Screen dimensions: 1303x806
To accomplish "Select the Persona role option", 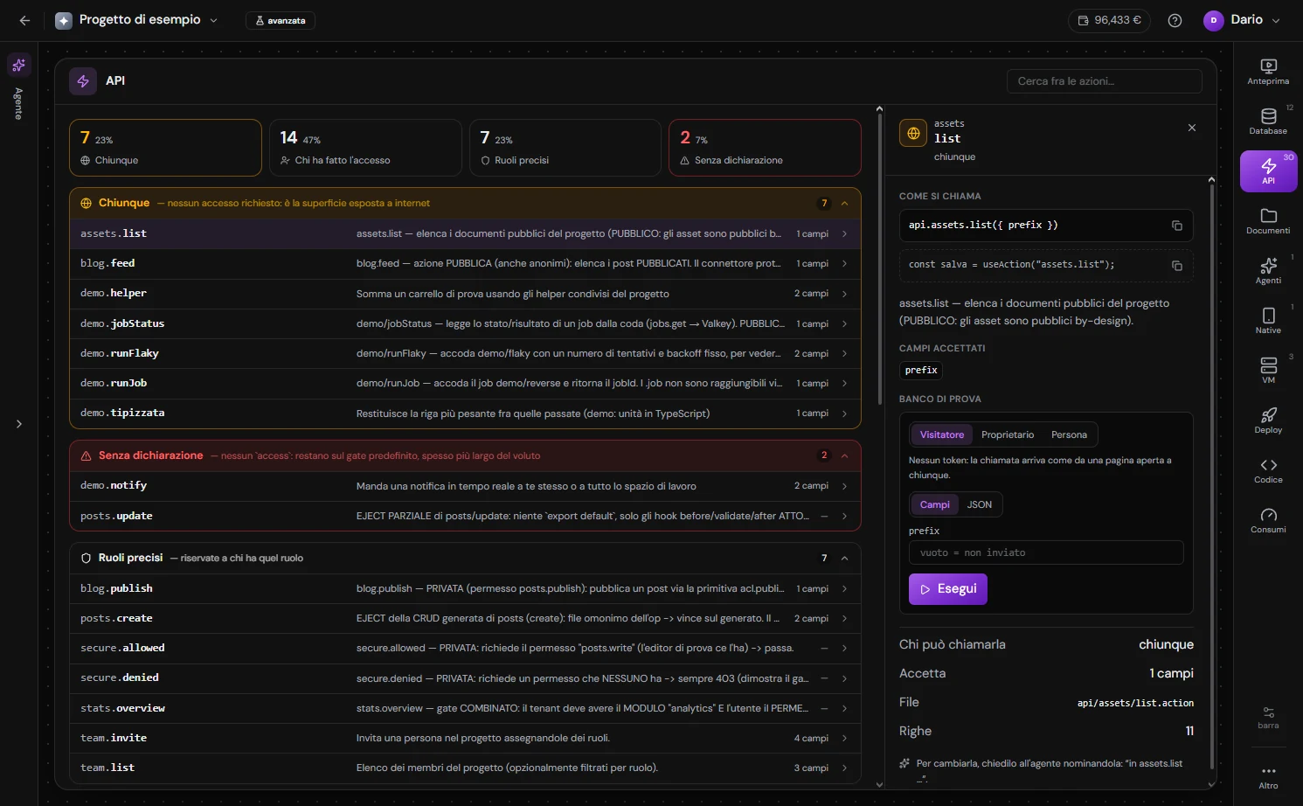I will 1069,434.
